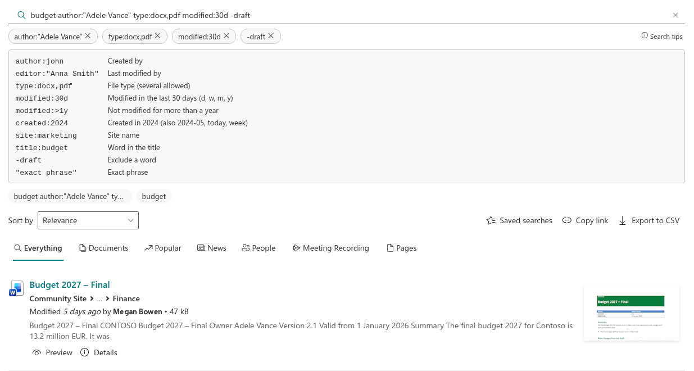Viewport: 694px width, 371px height.
Task: Click the Word document icon of Budget 2027
Action: [x=16, y=288]
